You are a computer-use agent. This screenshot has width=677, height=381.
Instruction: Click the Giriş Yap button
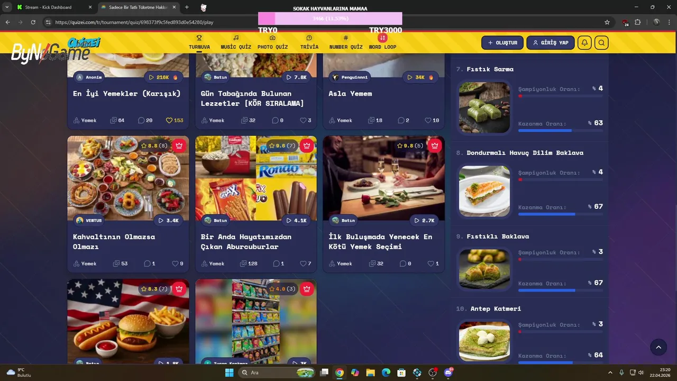tap(551, 43)
